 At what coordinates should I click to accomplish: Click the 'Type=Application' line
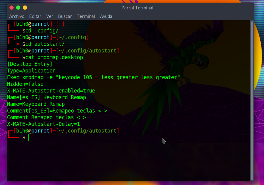tap(31, 71)
